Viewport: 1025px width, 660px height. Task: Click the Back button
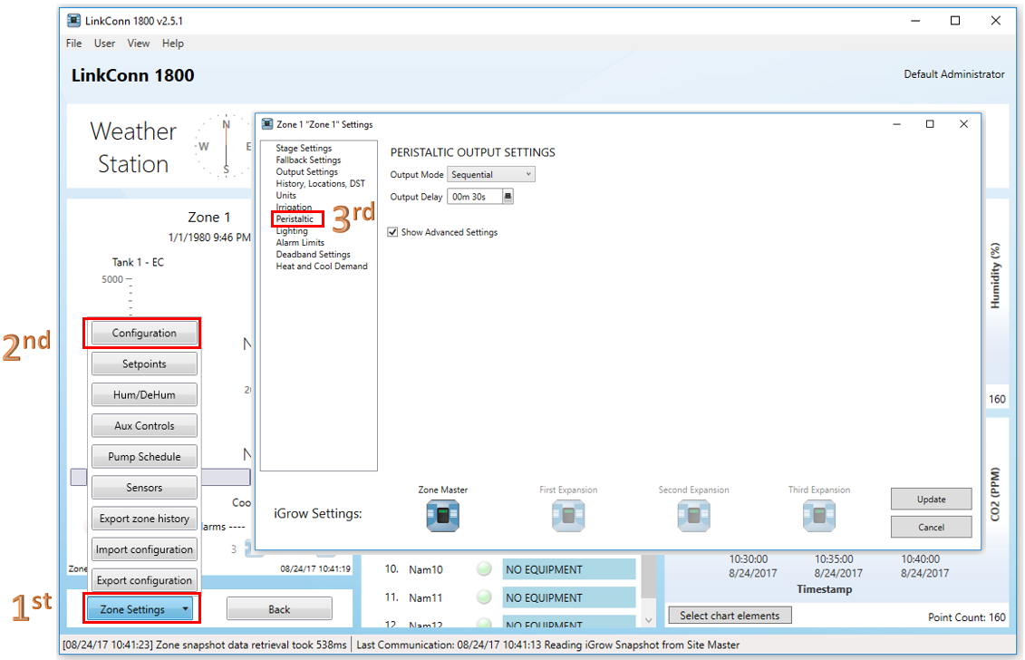(279, 609)
